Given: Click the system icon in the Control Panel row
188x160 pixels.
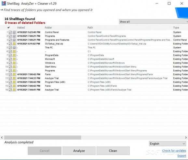Looking at the screenshot, I should 14,32.
